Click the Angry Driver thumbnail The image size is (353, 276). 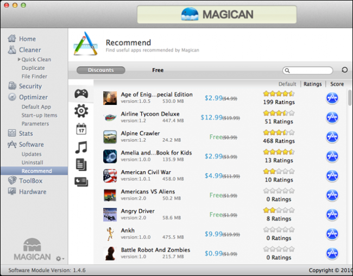[x=110, y=215]
